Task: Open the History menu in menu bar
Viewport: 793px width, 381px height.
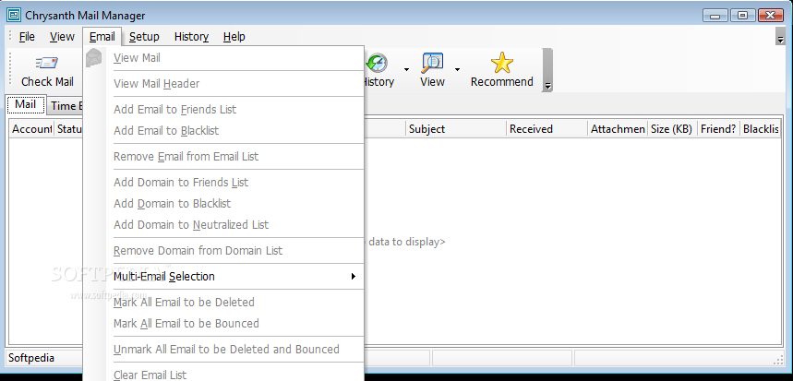Action: click(191, 36)
